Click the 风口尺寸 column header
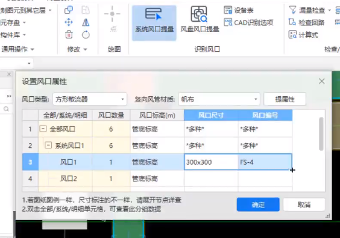This screenshot has width=340, height=238. point(211,115)
